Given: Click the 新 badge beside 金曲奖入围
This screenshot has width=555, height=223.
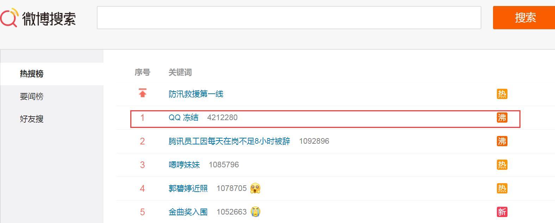Looking at the screenshot, I should click(x=502, y=212).
